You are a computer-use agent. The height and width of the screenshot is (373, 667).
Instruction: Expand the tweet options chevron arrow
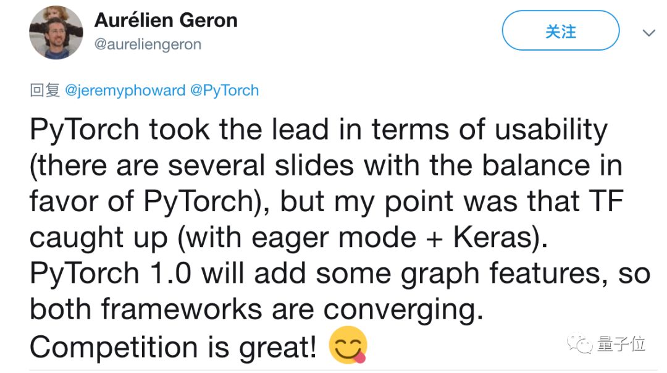point(648,33)
